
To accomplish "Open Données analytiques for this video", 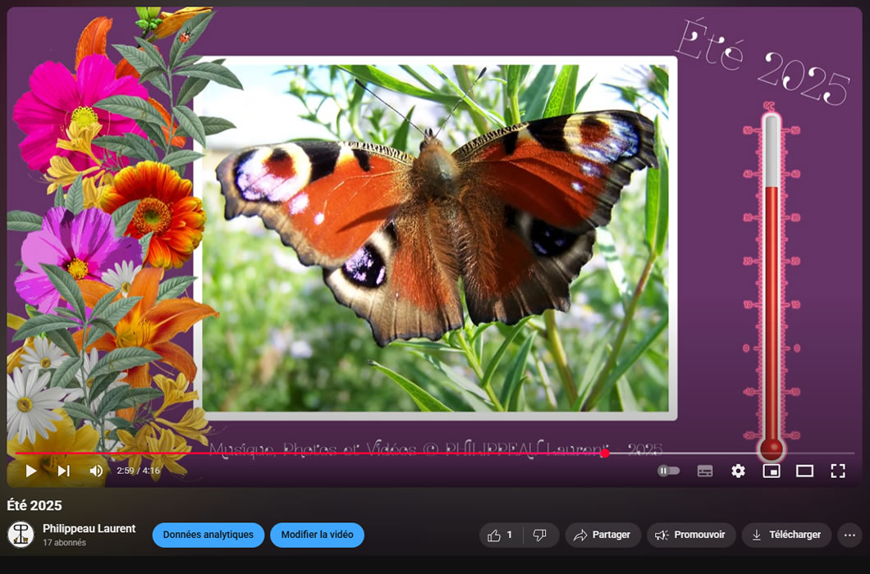I will [208, 535].
